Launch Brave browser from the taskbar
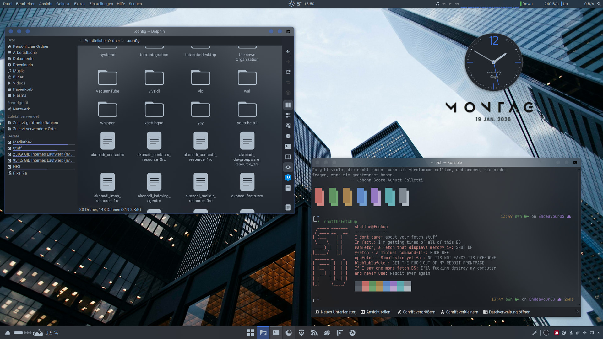The image size is (603, 339). 301,333
